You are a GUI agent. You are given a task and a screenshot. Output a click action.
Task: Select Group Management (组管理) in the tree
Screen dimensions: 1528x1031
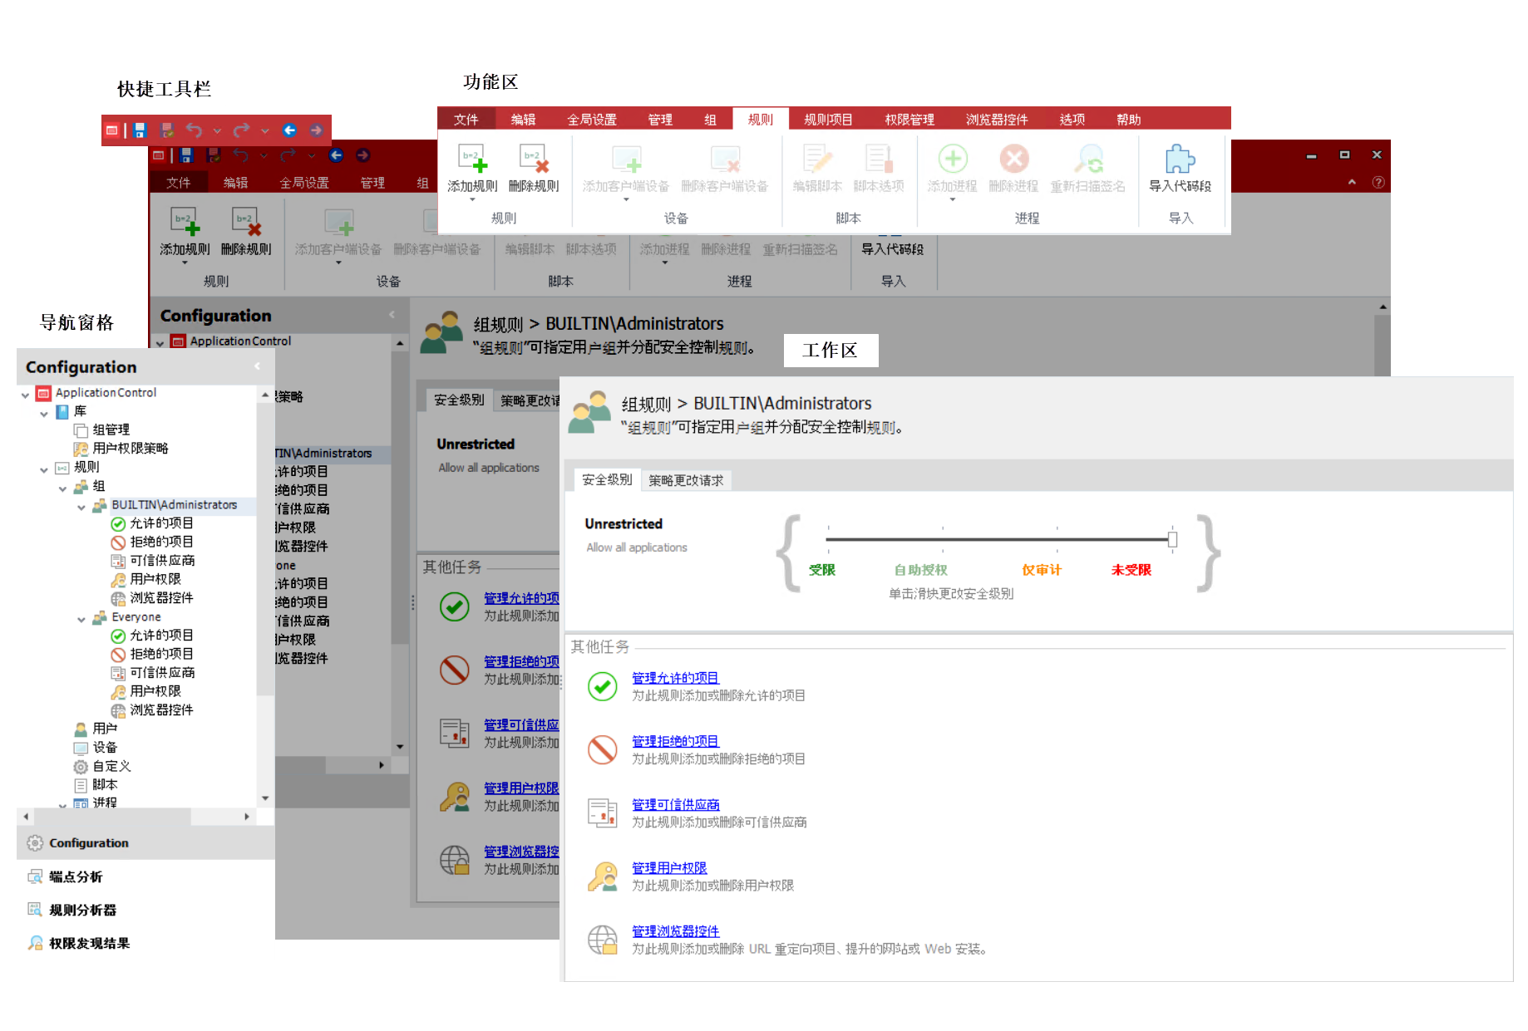pyautogui.click(x=111, y=430)
